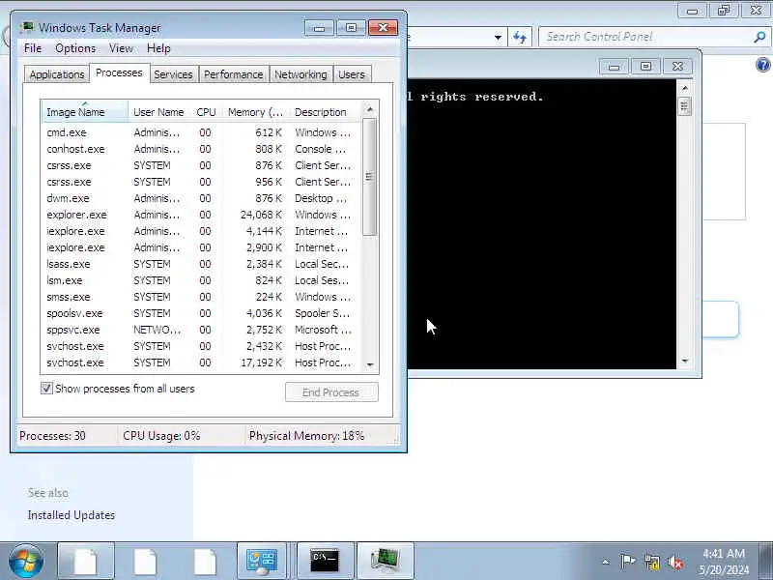Select the spoolsv.exe process row

click(x=201, y=313)
